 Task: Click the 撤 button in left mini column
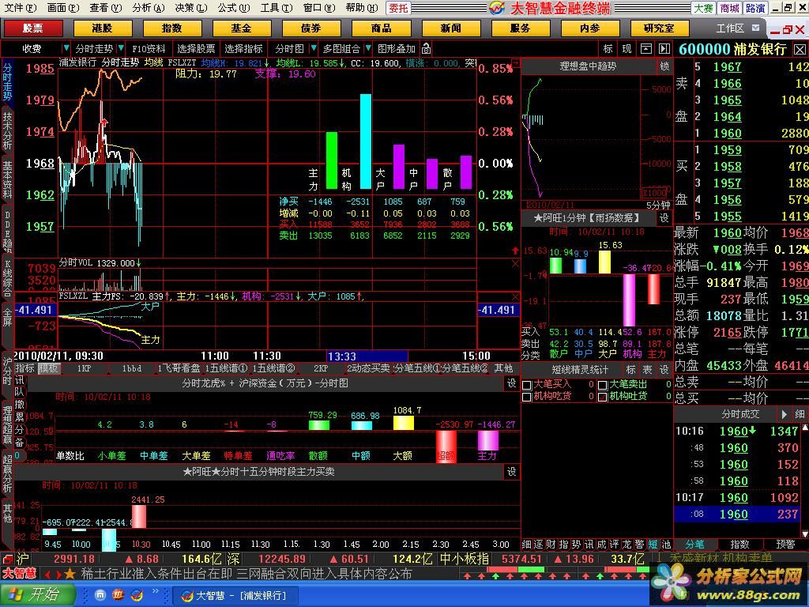[19, 405]
